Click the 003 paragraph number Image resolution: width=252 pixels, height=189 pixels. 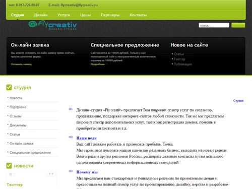71,171
